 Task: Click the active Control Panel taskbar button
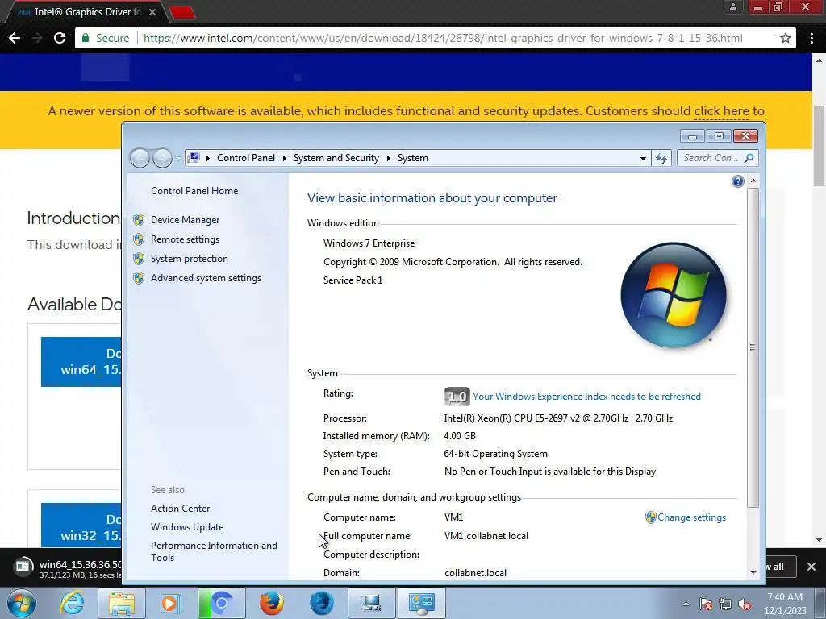coord(421,603)
